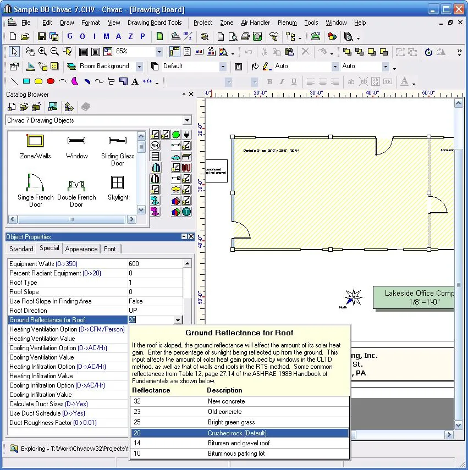Toggle center text alignment
Viewport: 468px width, 470px height.
[x=323, y=81]
